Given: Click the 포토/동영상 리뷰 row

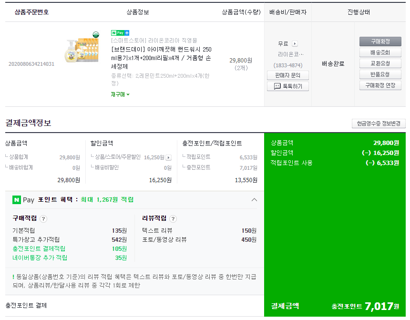Looking at the screenshot, I should pyautogui.click(x=199, y=240).
